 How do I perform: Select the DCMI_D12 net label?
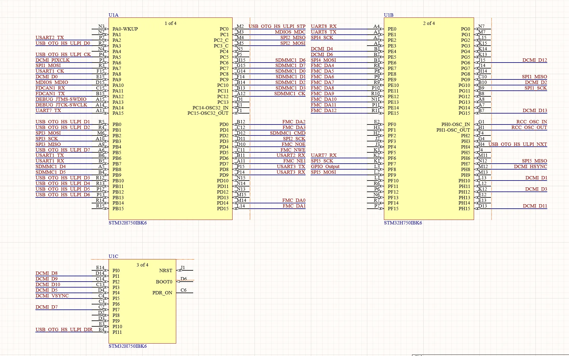pos(535,60)
